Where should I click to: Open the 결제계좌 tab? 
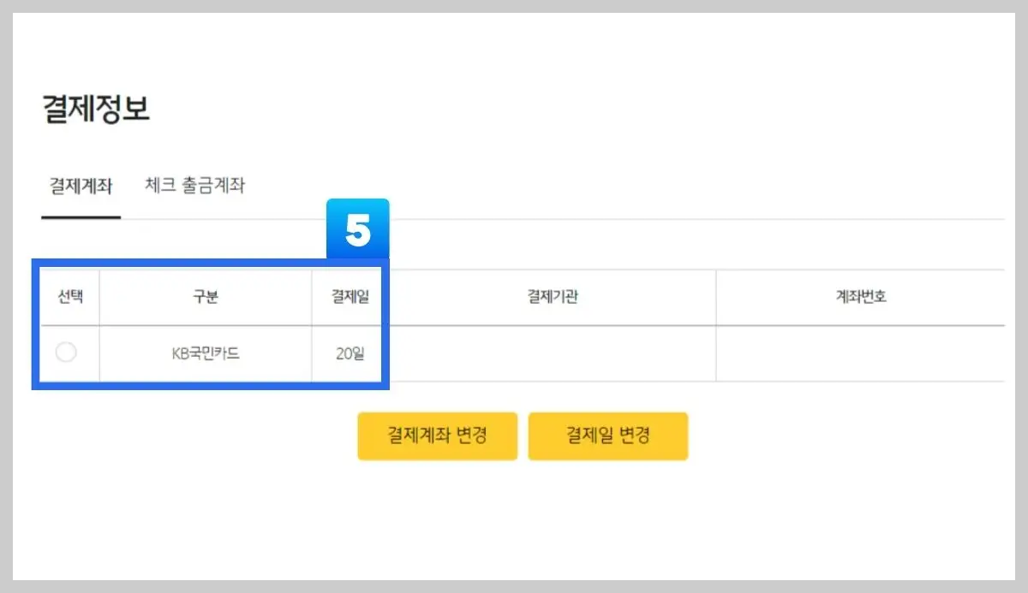(80, 185)
